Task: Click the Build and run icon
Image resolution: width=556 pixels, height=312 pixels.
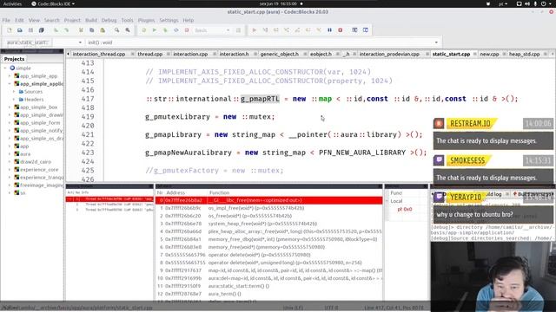Action: [x=165, y=30]
